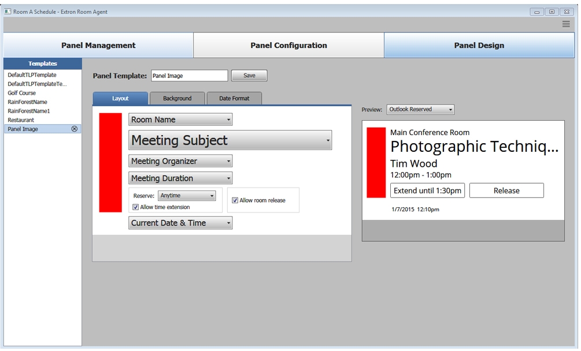Switch to the Background tab

[177, 99]
